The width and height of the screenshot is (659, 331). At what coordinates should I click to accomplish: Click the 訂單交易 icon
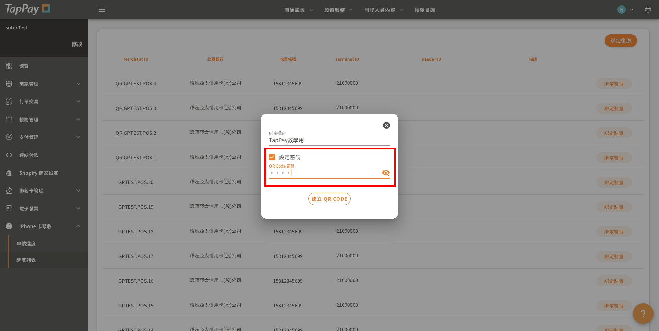coord(9,101)
